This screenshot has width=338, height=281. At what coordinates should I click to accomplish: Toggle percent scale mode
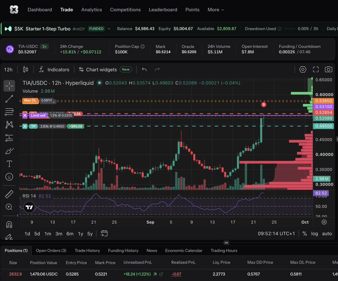click(304, 234)
